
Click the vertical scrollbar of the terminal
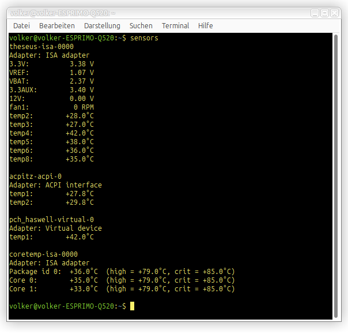click(336, 176)
